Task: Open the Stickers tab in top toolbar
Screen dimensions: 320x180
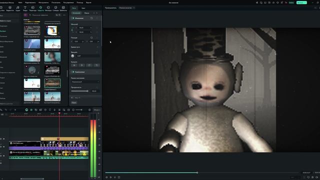Action: point(55,8)
